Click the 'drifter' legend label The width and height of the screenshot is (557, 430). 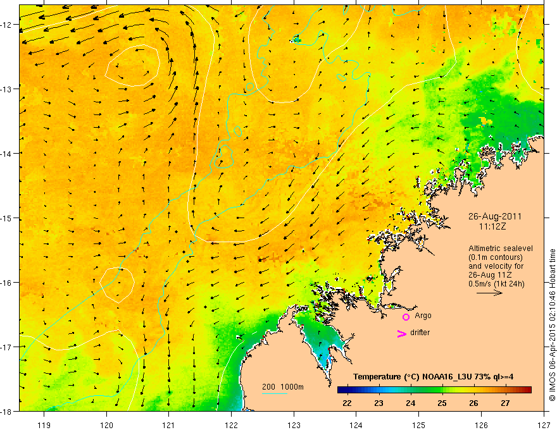click(420, 333)
